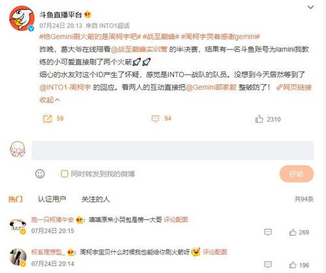Open the 网页链接 link
Viewport: 326px width, 273px height.
[x=294, y=87]
